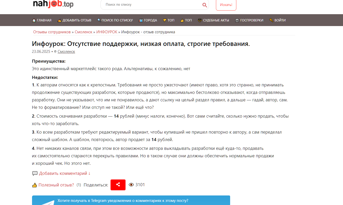
Task: Open thumbs-down ТОП menu item
Action: 169,20
